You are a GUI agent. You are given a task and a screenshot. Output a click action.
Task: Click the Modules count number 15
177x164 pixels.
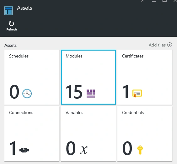tap(74, 92)
